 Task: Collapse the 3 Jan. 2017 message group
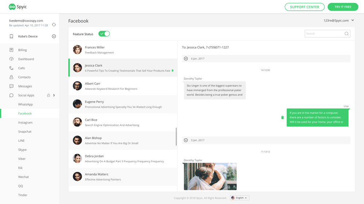[x=186, y=140]
